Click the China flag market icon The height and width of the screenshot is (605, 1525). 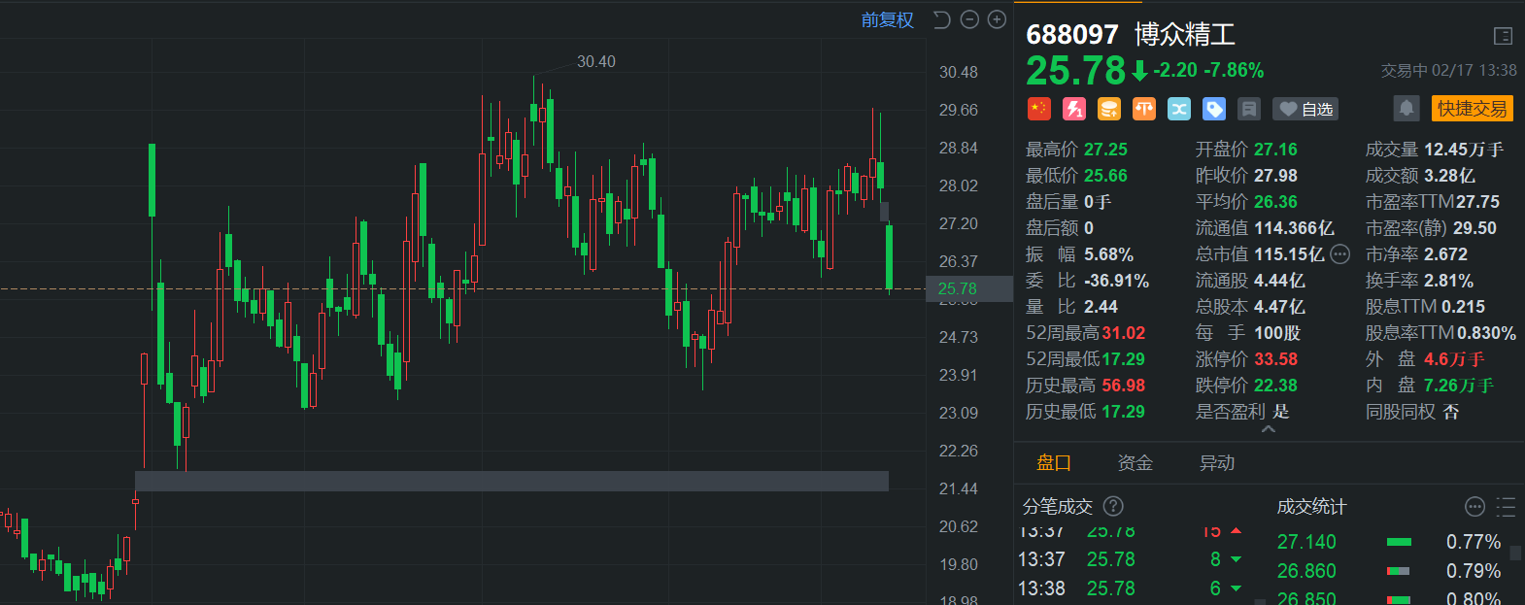[1038, 109]
